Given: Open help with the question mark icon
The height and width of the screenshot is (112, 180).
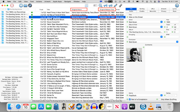Looking at the screenshot, I should tap(177, 5).
